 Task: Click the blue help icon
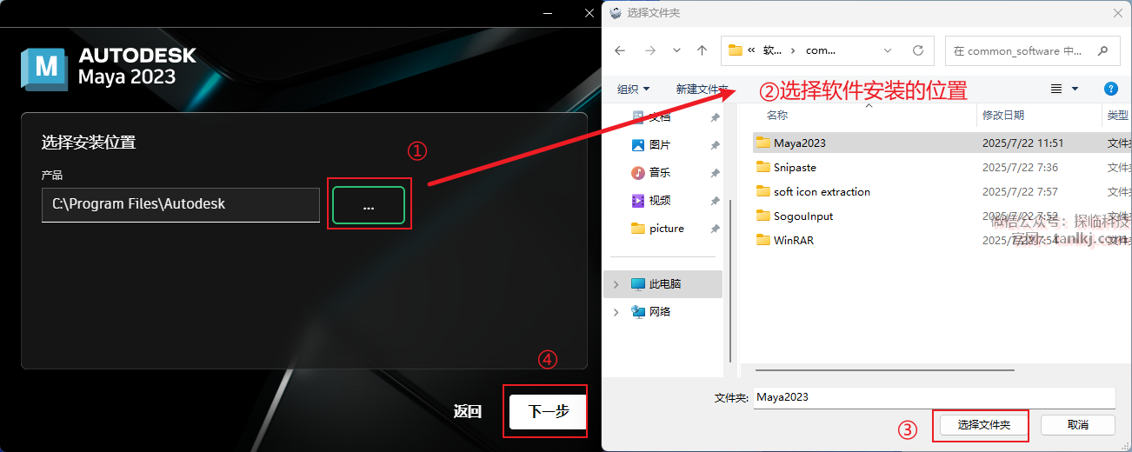pos(1110,89)
